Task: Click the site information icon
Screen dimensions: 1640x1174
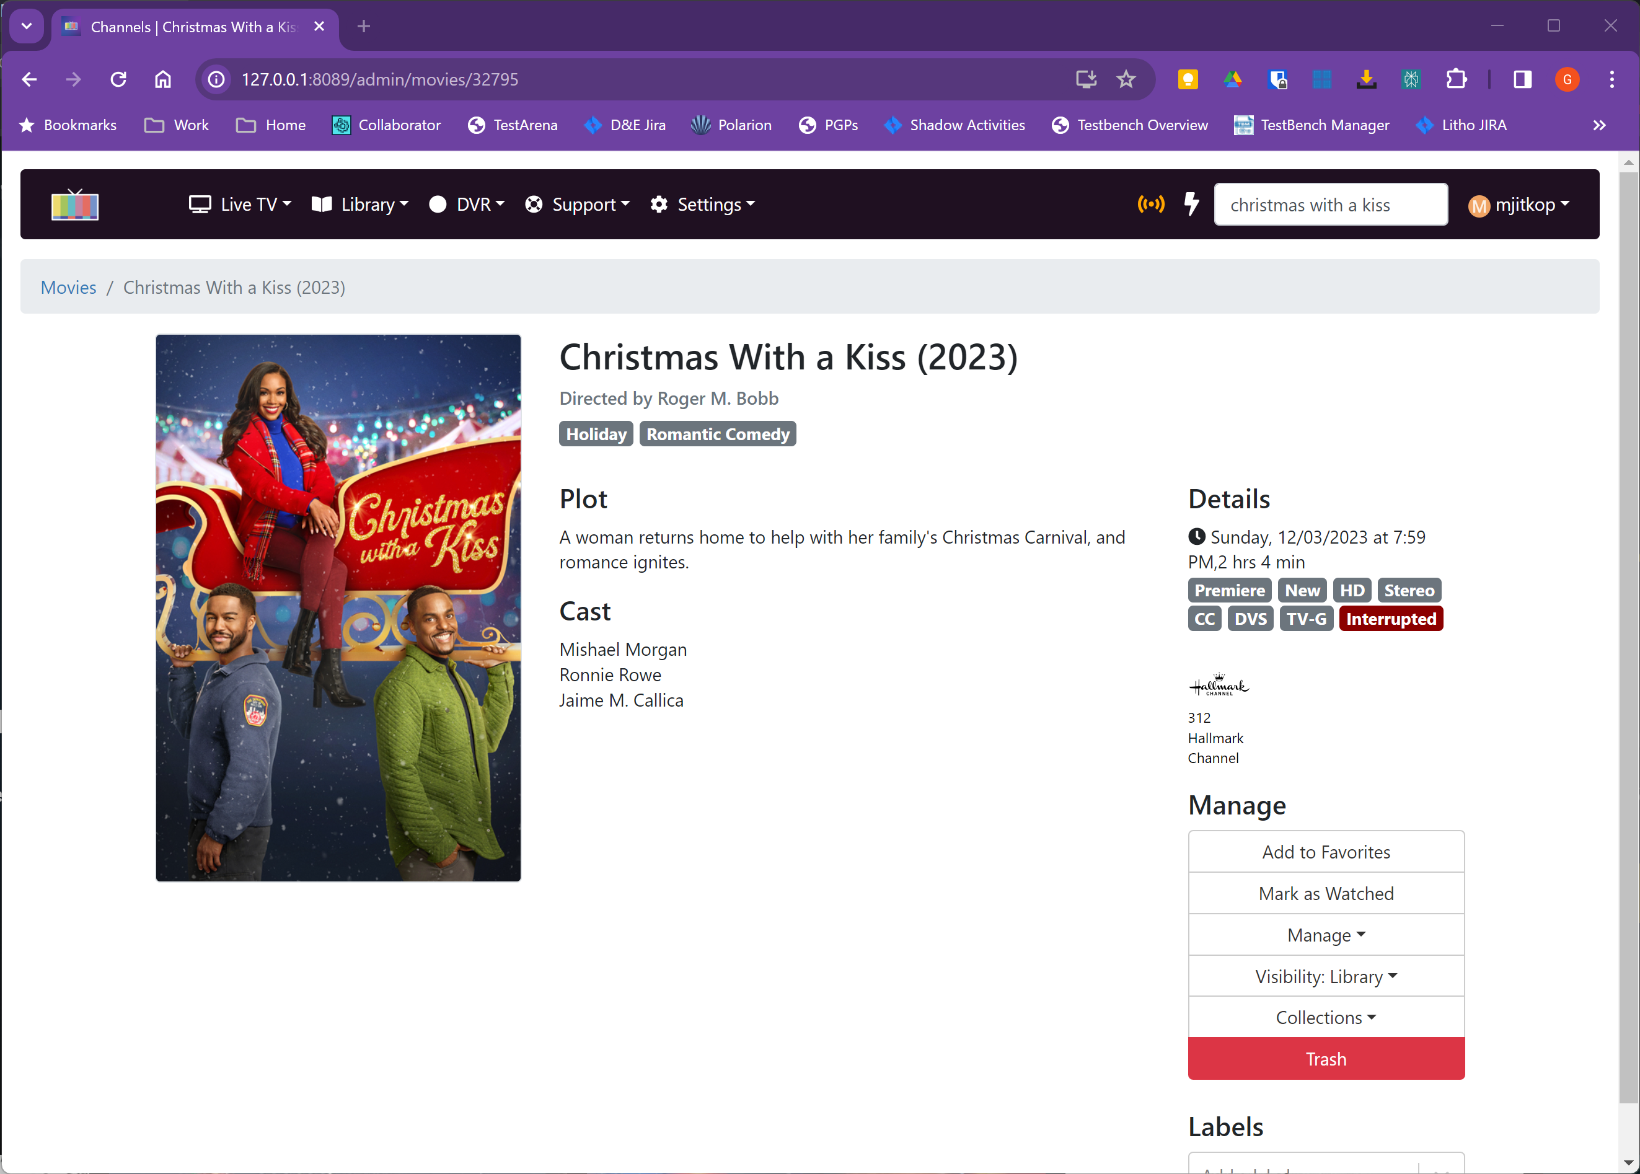Action: (216, 79)
